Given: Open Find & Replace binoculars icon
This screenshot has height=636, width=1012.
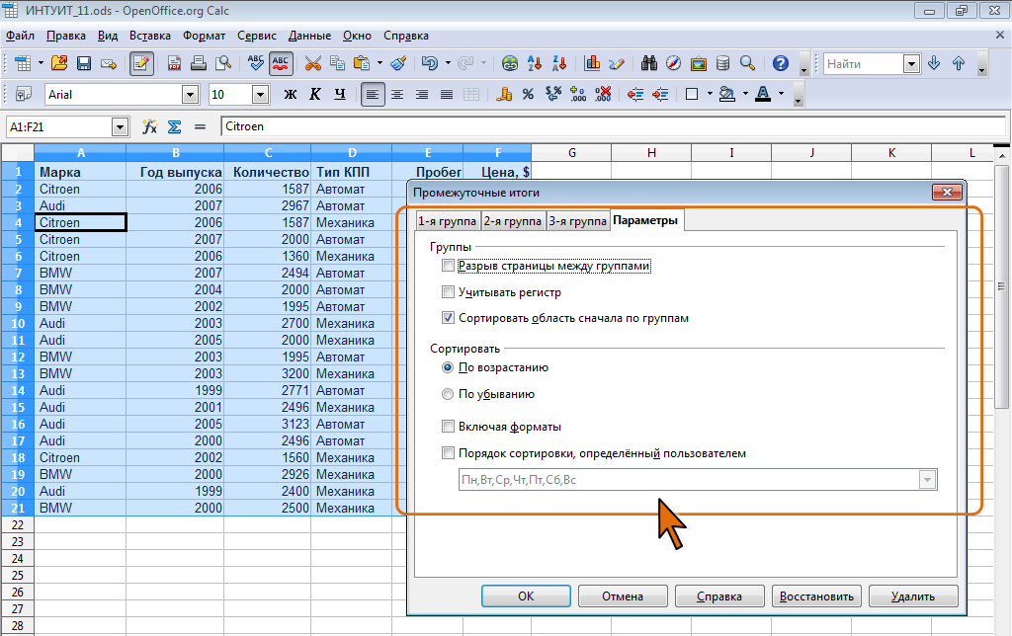Looking at the screenshot, I should coord(648,63).
